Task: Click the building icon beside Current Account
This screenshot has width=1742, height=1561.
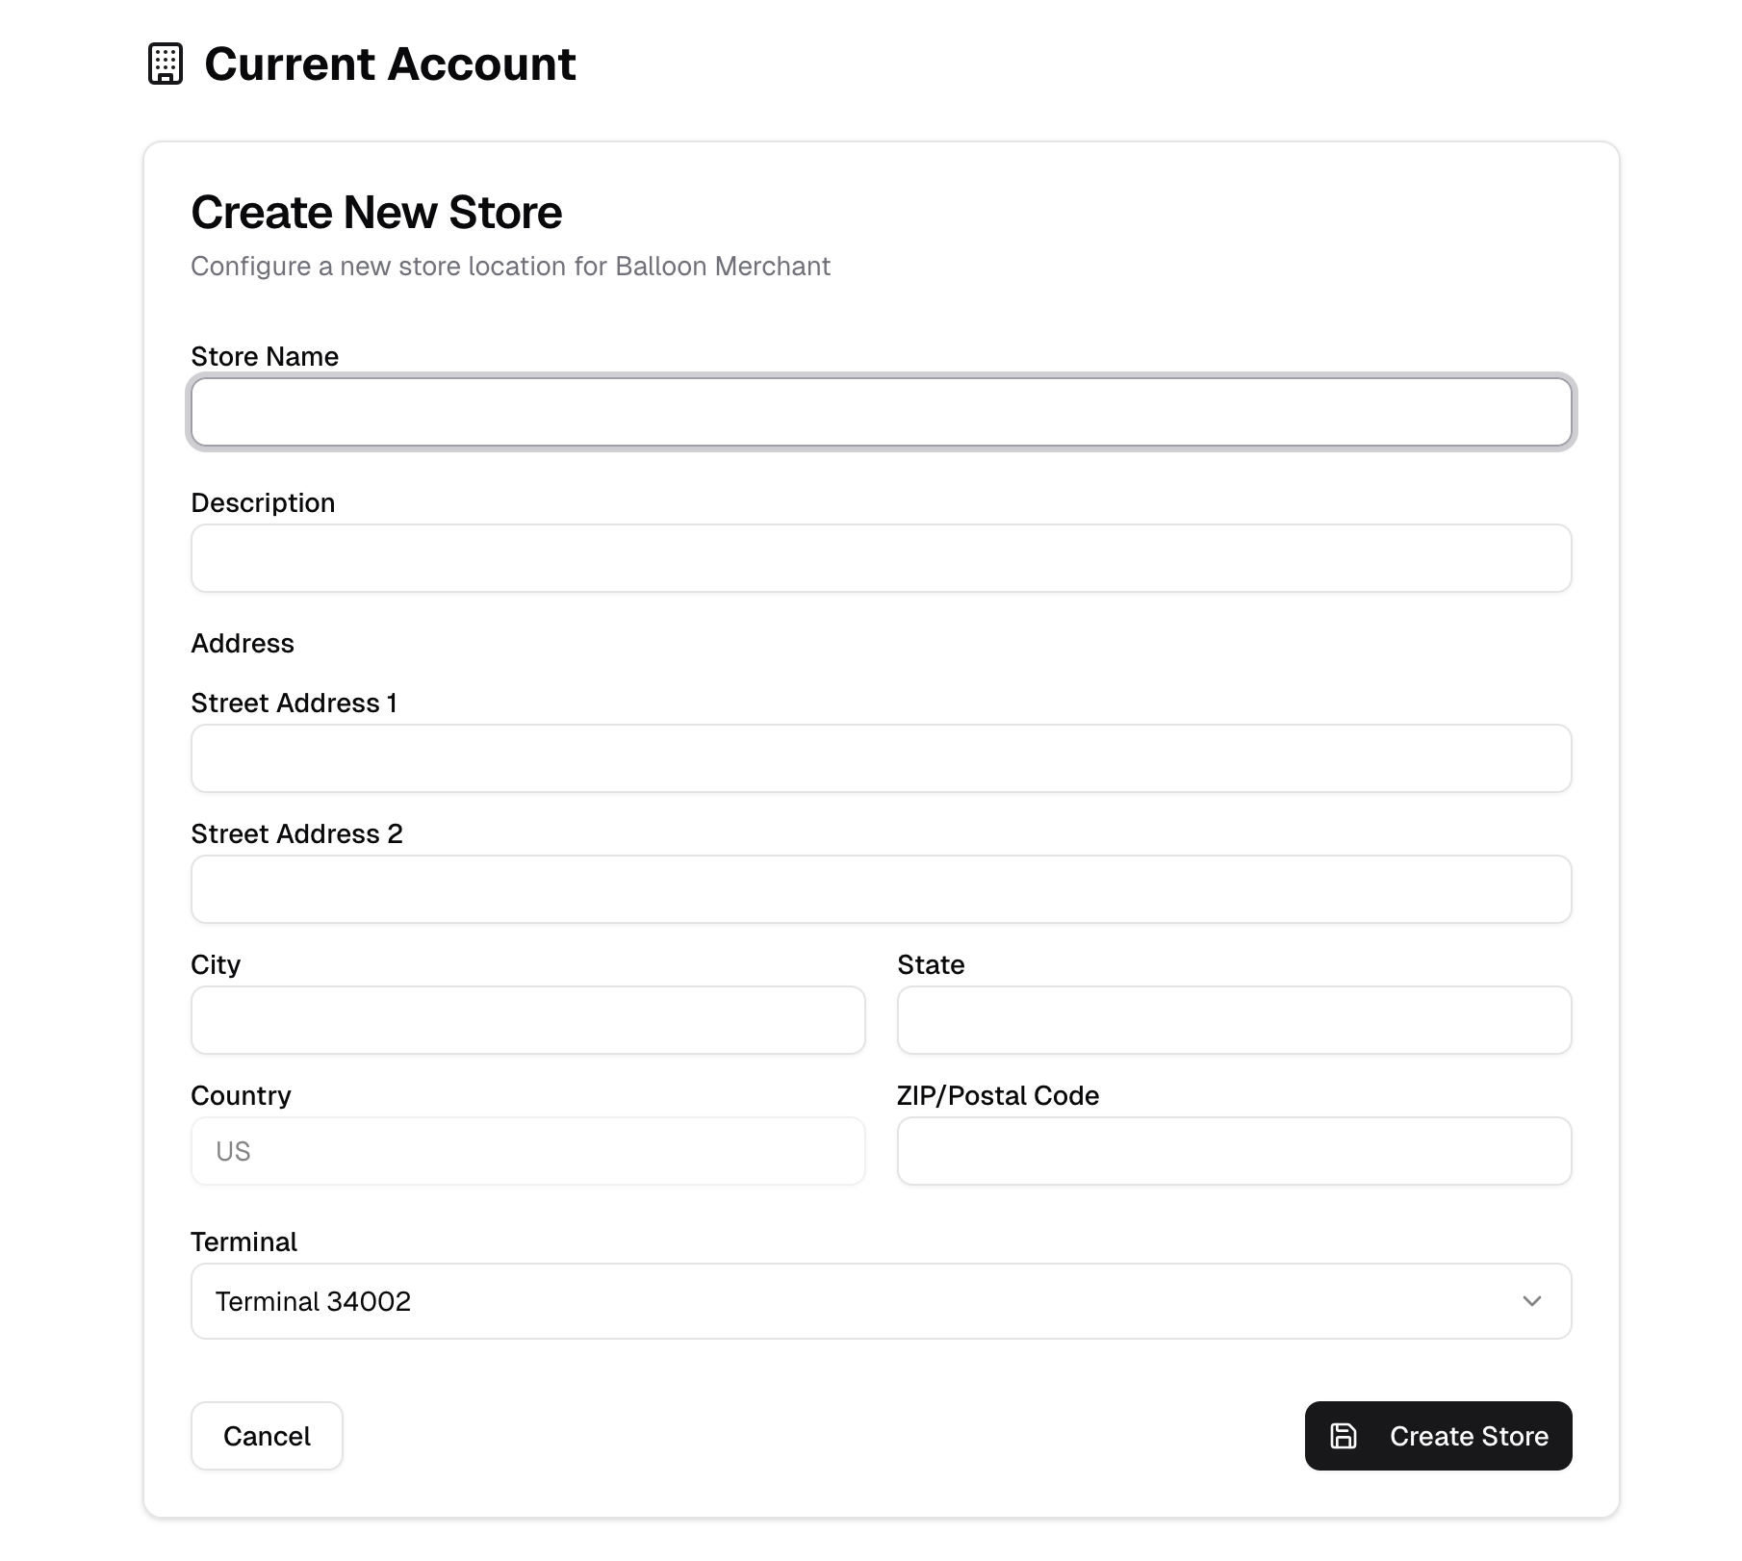Action: [166, 64]
